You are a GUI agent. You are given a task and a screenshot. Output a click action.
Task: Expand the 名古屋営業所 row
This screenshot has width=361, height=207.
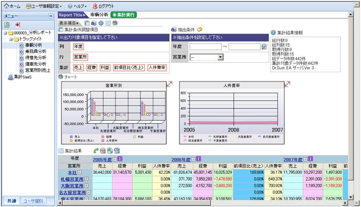click(x=89, y=192)
